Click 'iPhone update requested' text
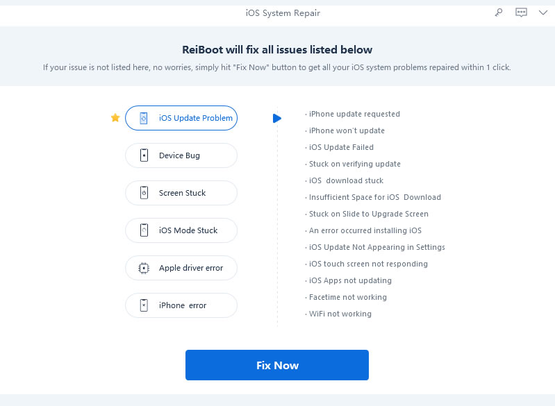555x406 pixels. click(x=354, y=114)
